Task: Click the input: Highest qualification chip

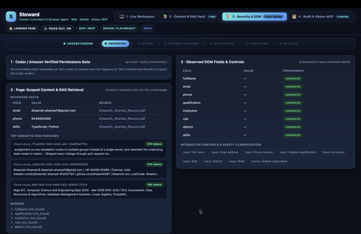Action: [298, 152]
